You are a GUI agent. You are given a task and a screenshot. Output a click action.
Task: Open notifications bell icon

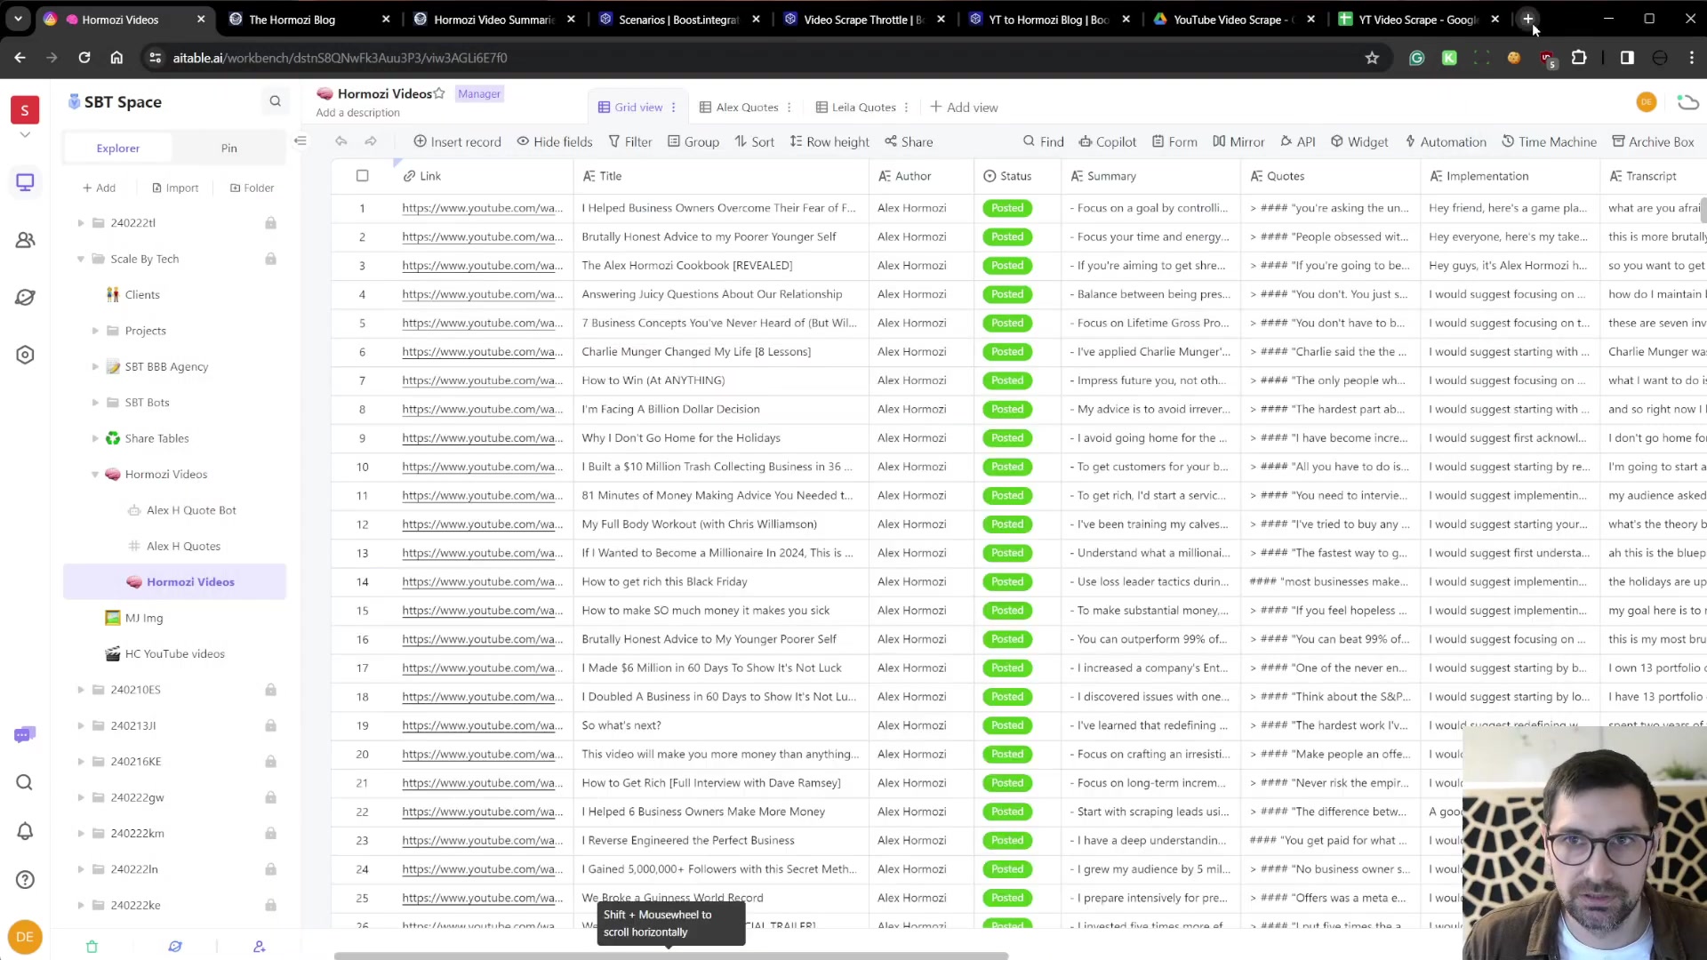coord(25,831)
